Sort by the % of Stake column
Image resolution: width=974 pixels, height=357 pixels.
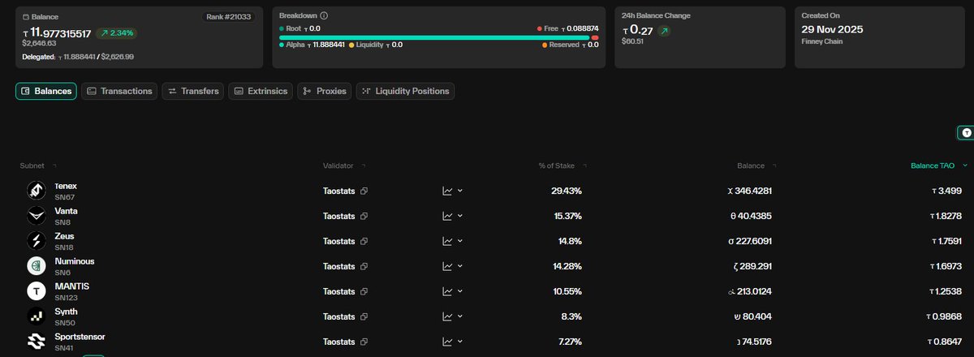562,166
